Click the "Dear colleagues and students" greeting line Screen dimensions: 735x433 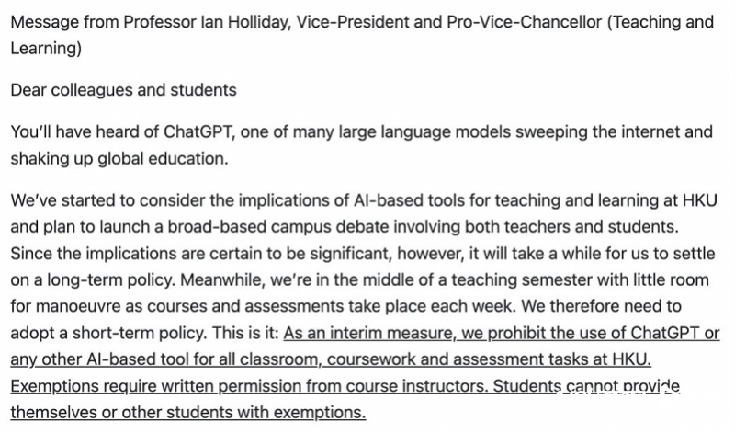pos(123,90)
